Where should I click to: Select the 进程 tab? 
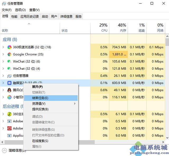5,16
